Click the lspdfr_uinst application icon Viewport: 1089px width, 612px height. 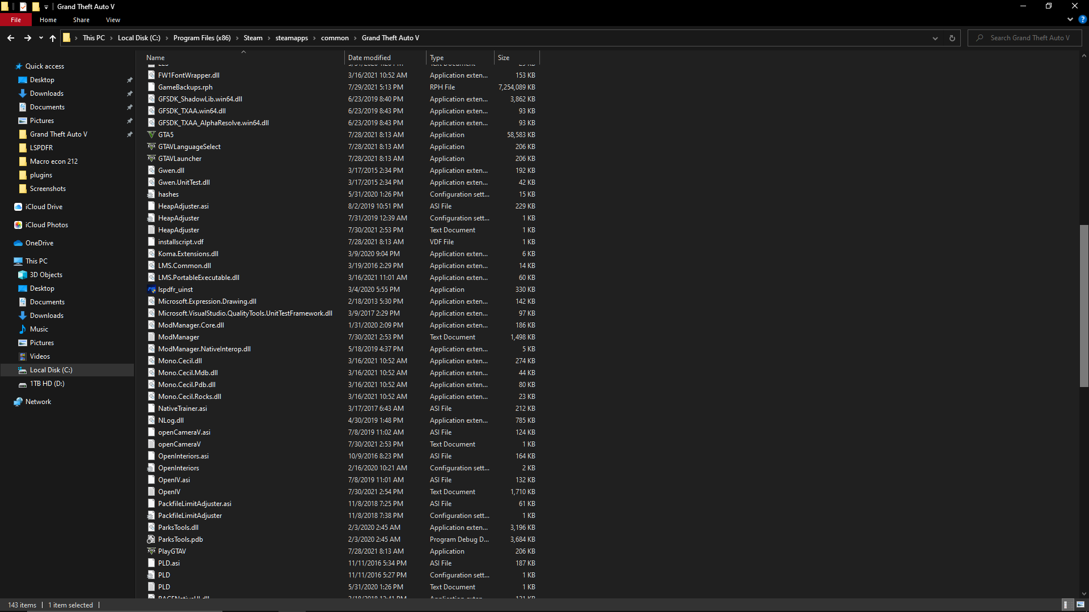151,290
